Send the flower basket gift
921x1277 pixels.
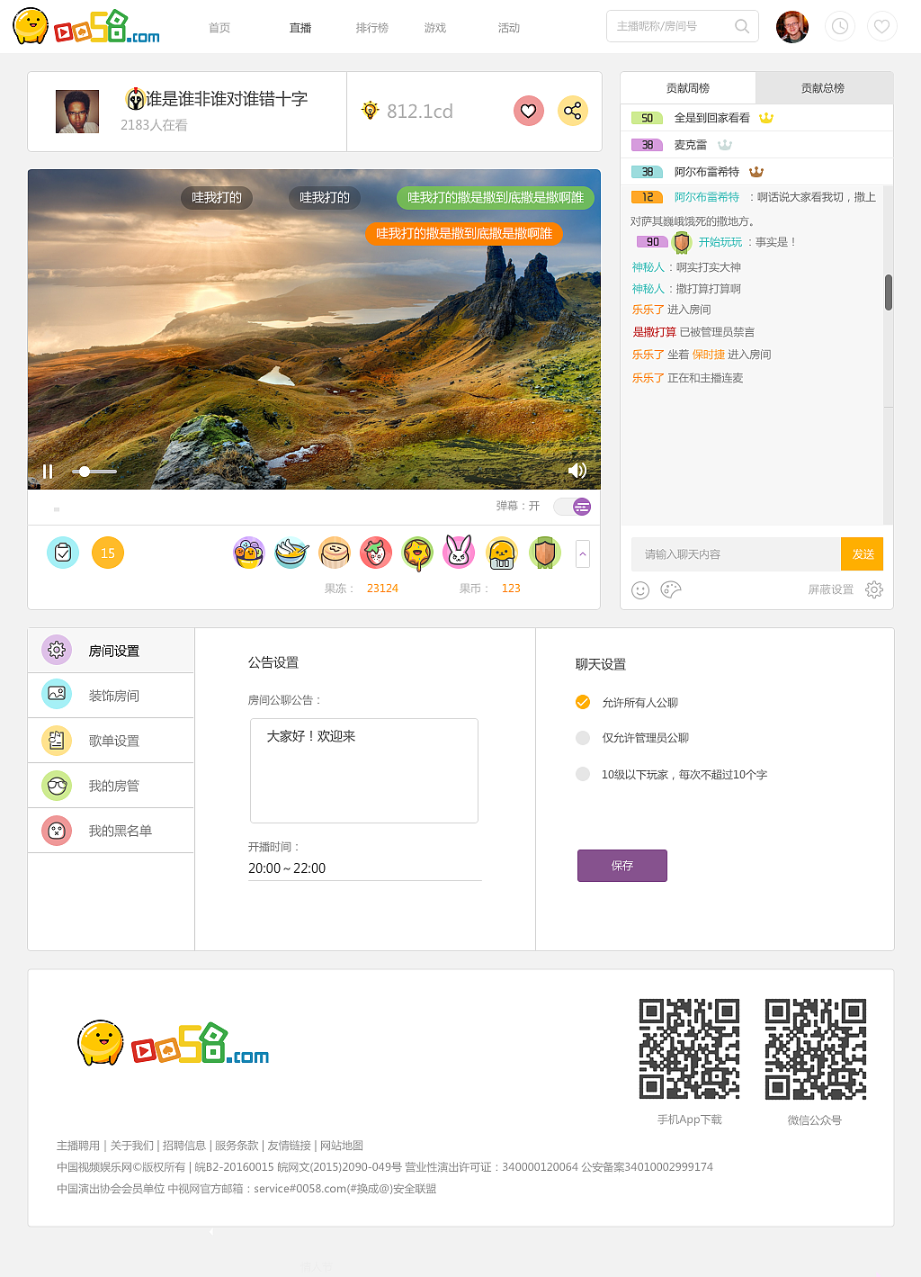click(248, 553)
